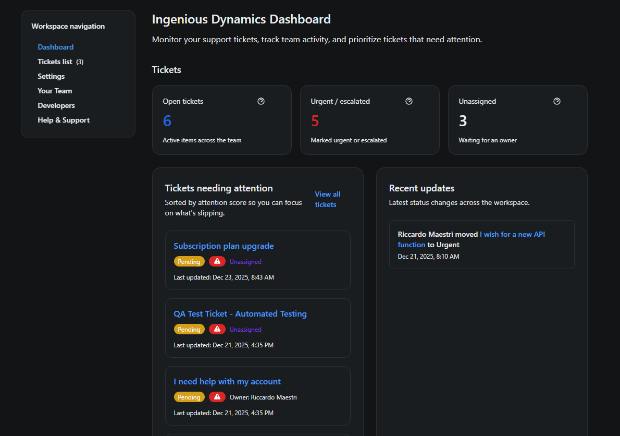The image size is (620, 436).
Task: Go to Settings page
Action: (51, 76)
